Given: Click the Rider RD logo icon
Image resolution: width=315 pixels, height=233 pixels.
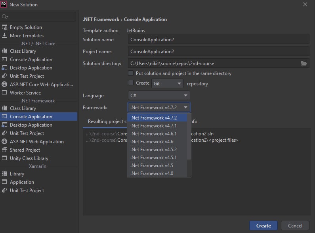Looking at the screenshot, I should (x=4, y=4).
